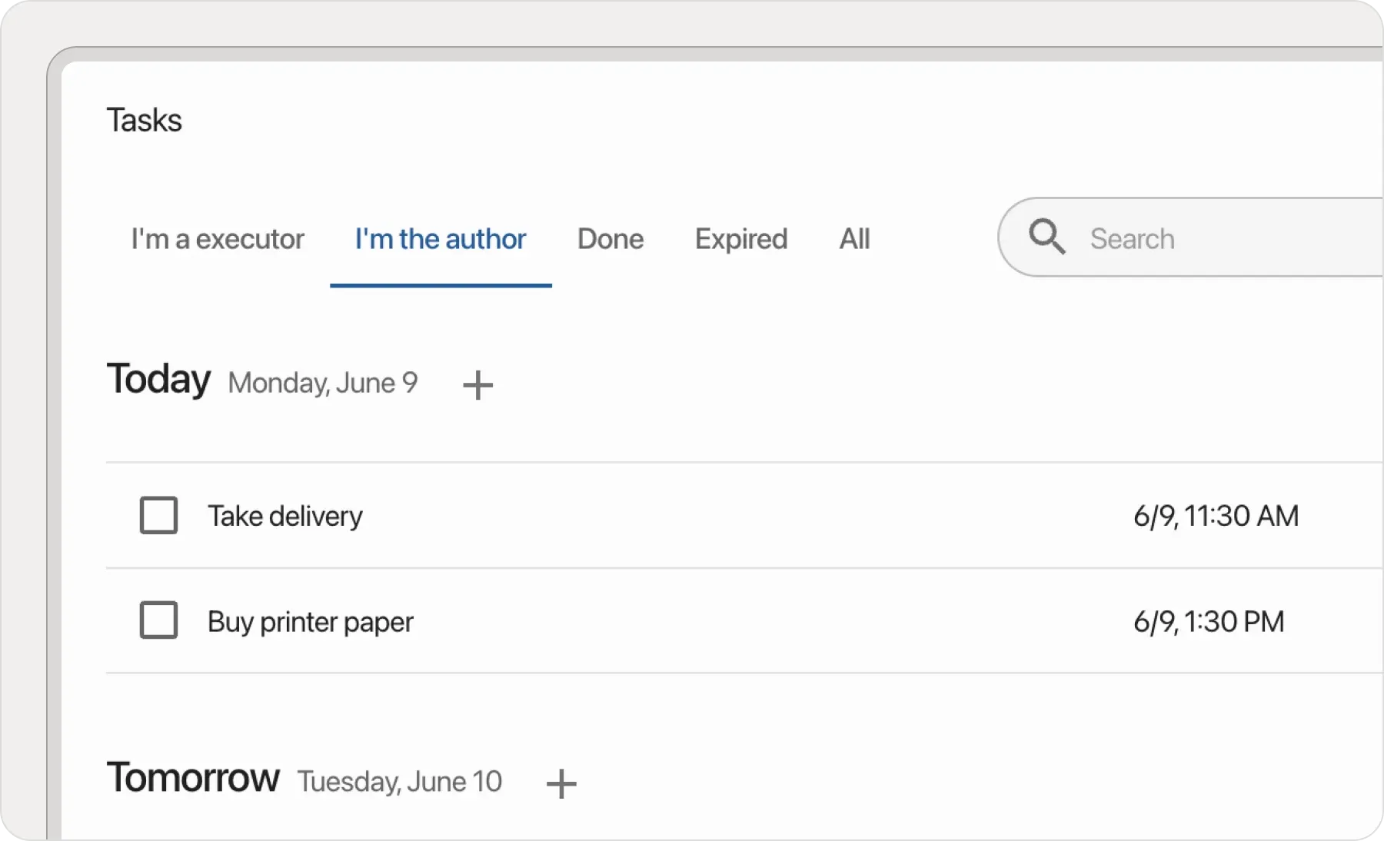Check off the Take delivery task

158,515
